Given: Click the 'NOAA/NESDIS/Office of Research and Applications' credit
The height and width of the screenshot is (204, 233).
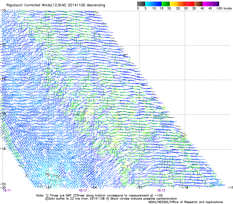Looking at the screenshot, I should tap(185, 202).
